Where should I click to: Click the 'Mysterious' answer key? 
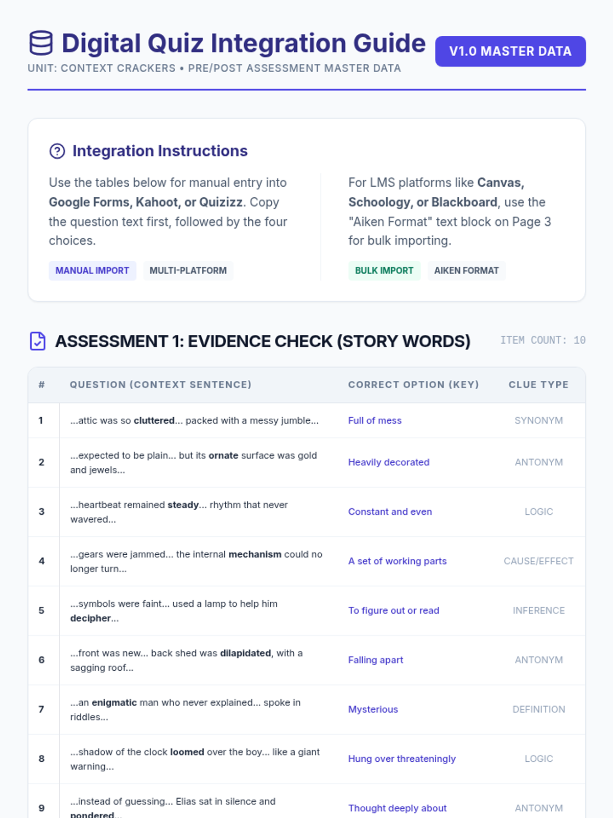click(373, 709)
